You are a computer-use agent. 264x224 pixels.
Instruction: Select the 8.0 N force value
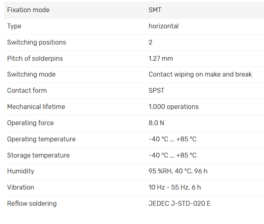156,123
